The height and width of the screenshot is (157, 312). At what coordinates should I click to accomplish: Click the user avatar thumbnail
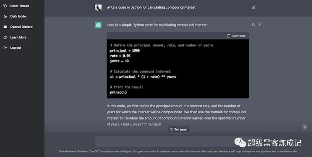98,8
